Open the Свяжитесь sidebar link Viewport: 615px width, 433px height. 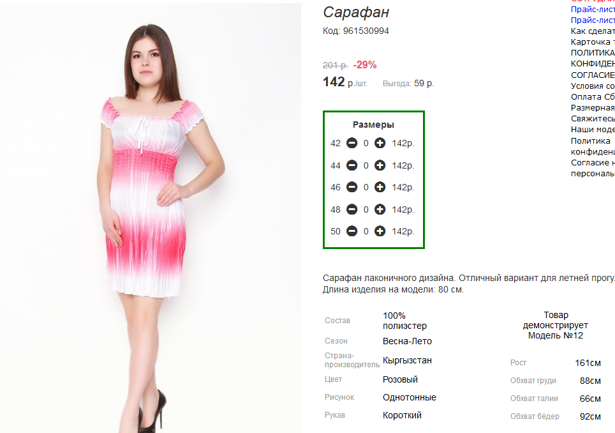pos(593,119)
